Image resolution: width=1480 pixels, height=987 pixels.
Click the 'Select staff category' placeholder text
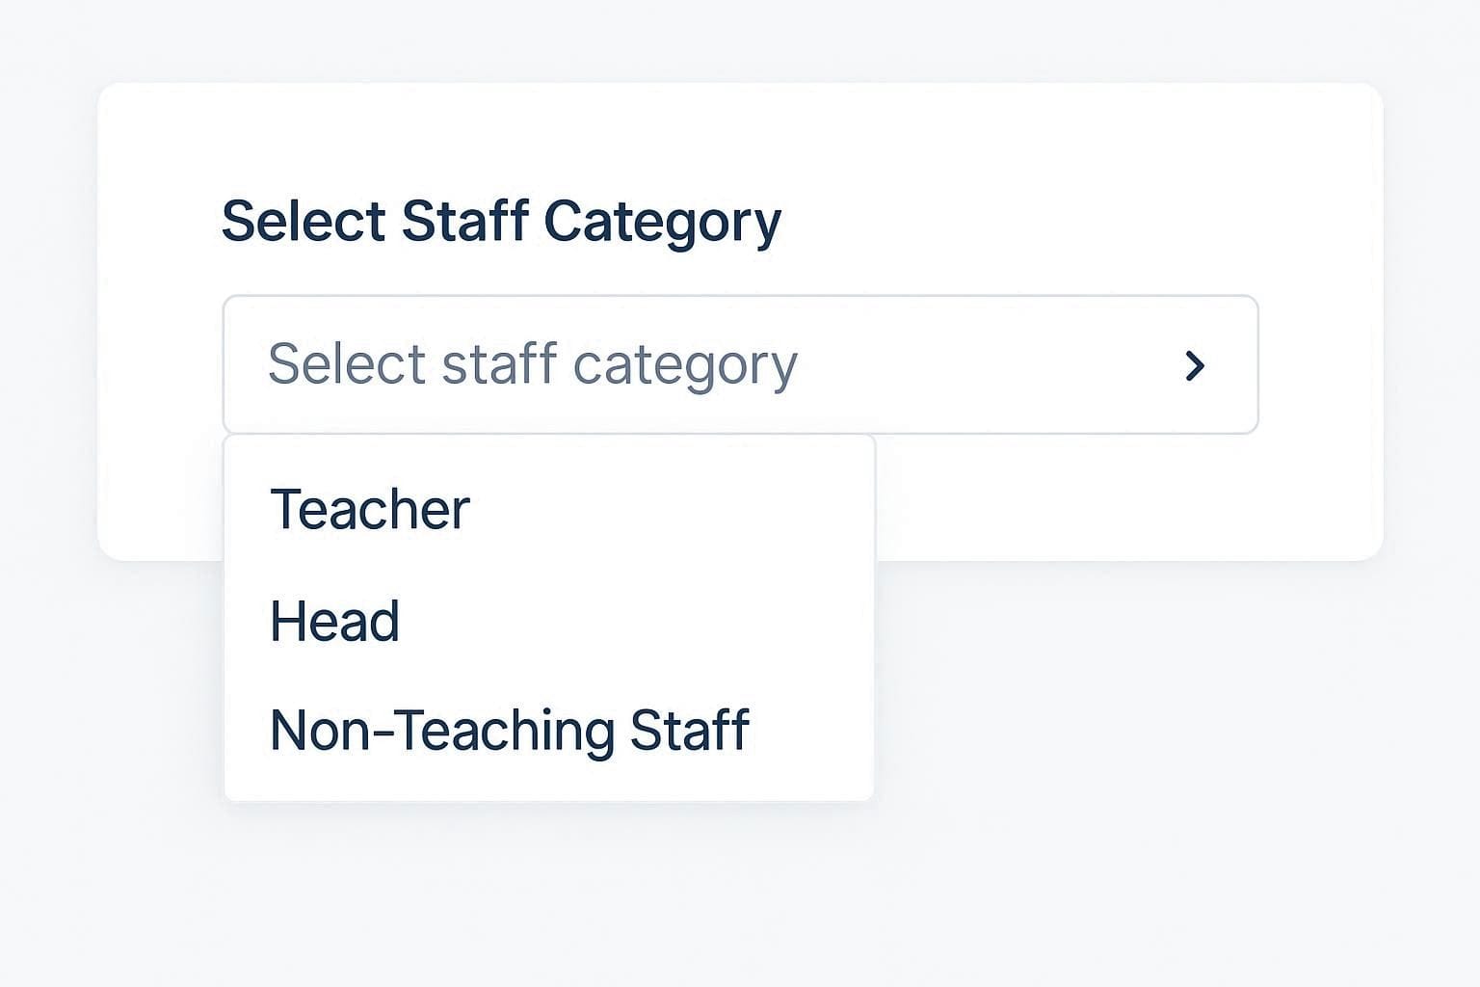532,365
